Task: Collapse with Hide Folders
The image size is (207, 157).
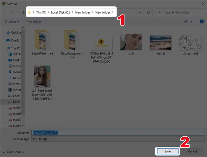Action: tap(13, 152)
